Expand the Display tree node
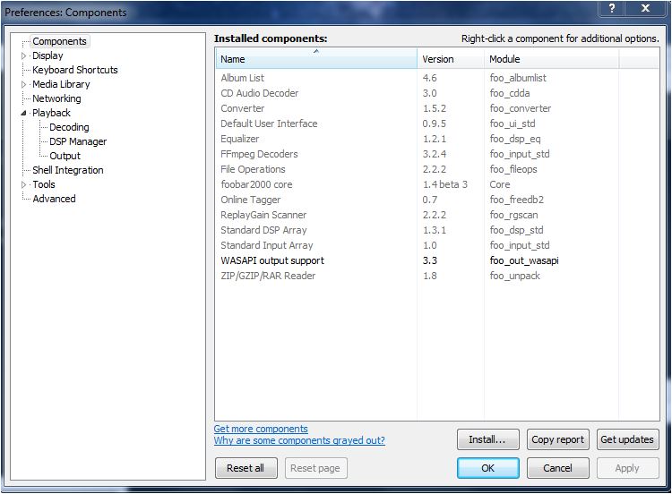 [x=24, y=55]
